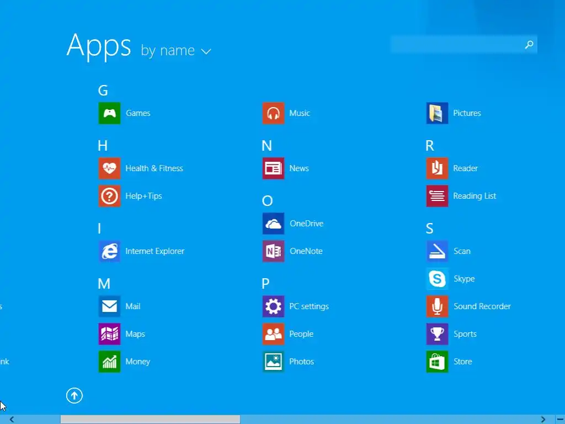Click the scrollbar right arrow
The image size is (565, 424).
tap(543, 420)
